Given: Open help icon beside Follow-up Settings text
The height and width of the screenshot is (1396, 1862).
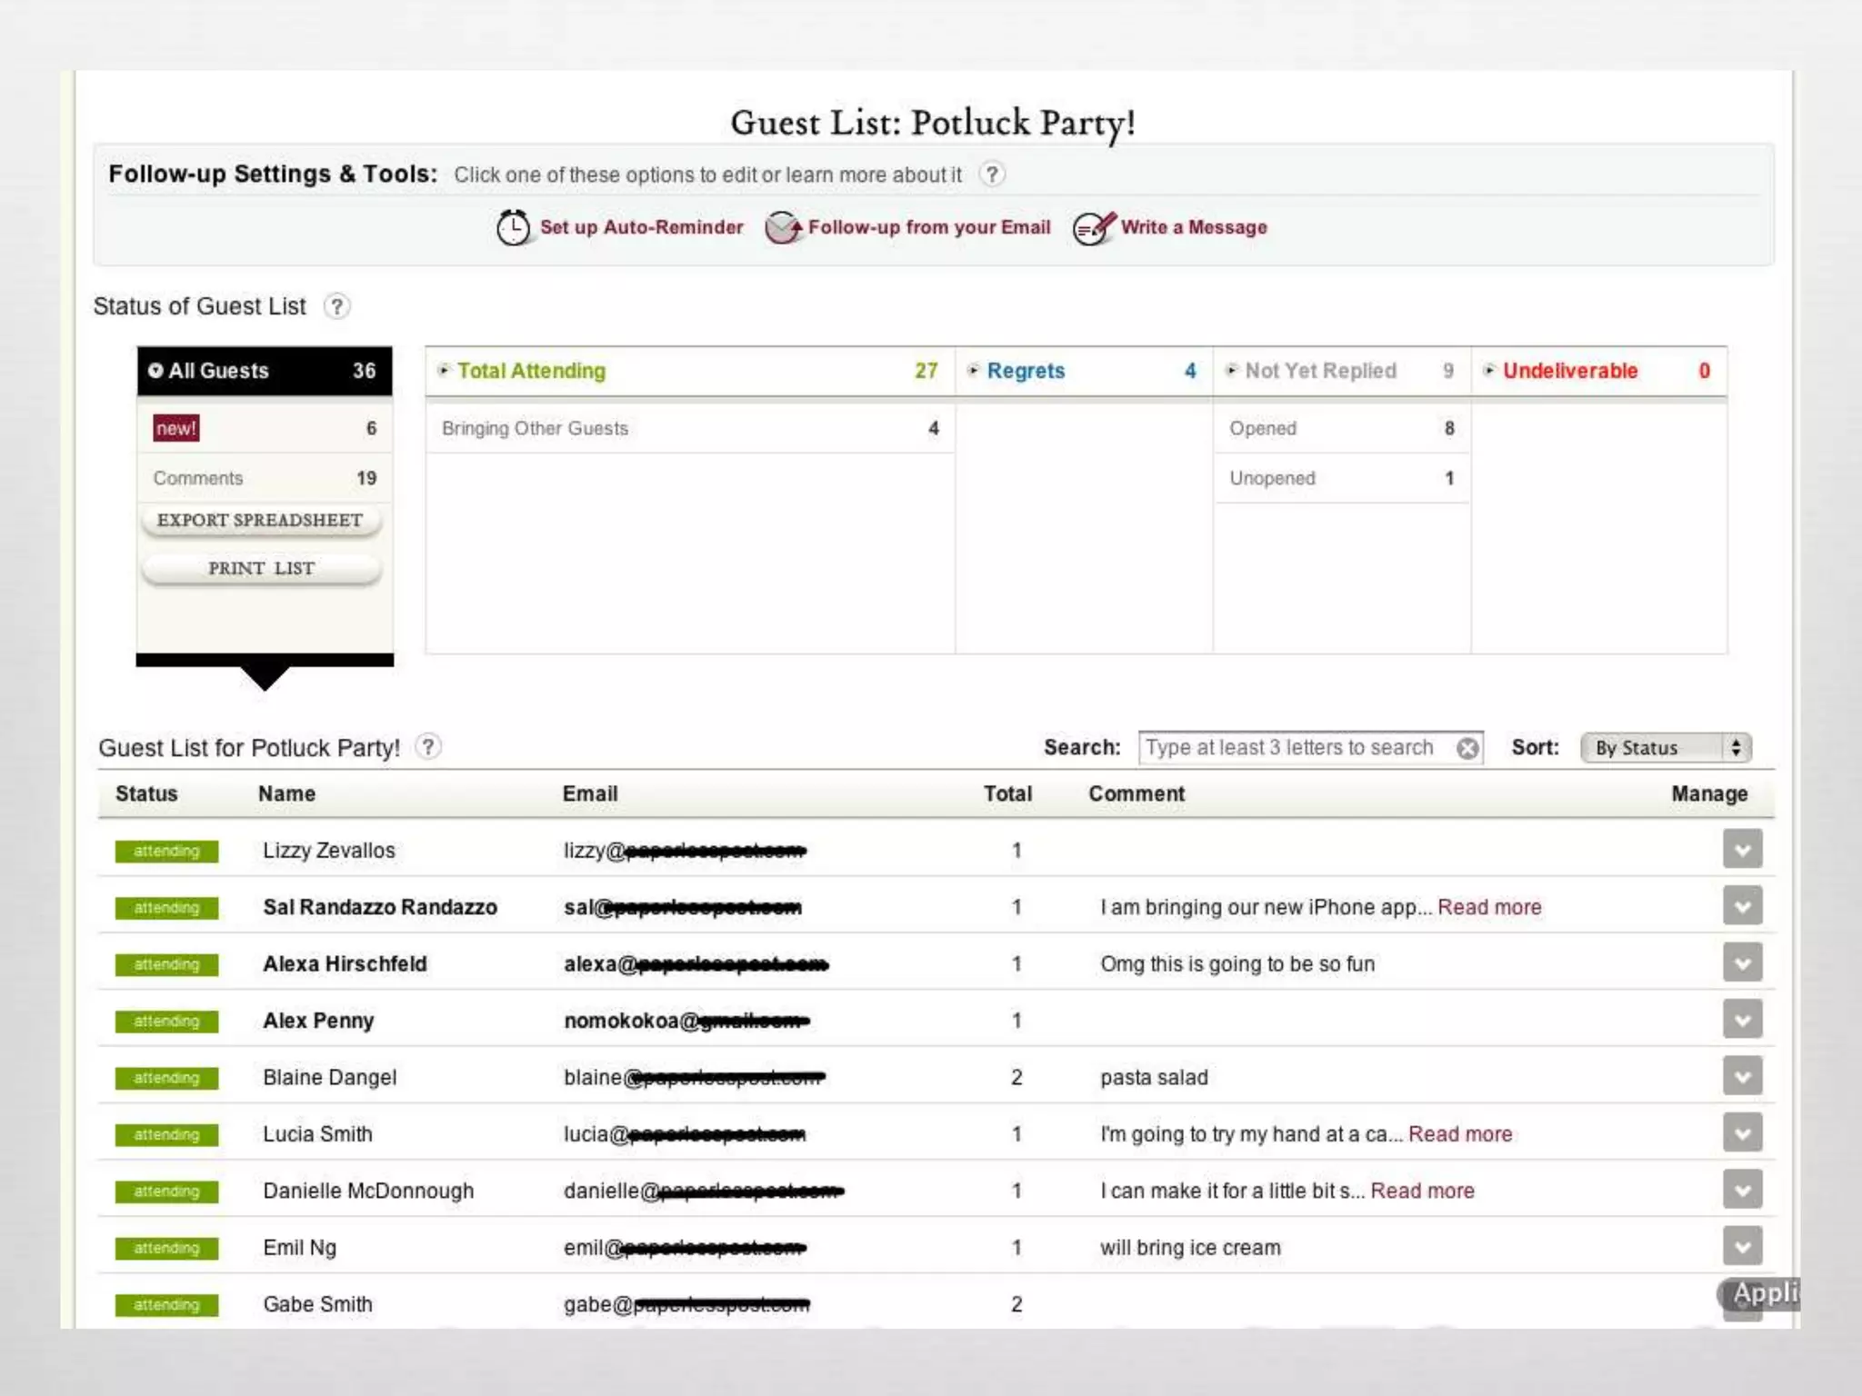Looking at the screenshot, I should tap(992, 174).
